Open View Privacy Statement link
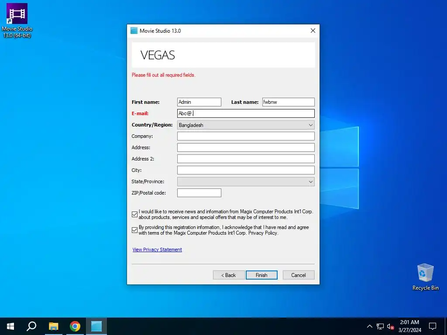Viewport: 447px width, 335px height. (157, 250)
